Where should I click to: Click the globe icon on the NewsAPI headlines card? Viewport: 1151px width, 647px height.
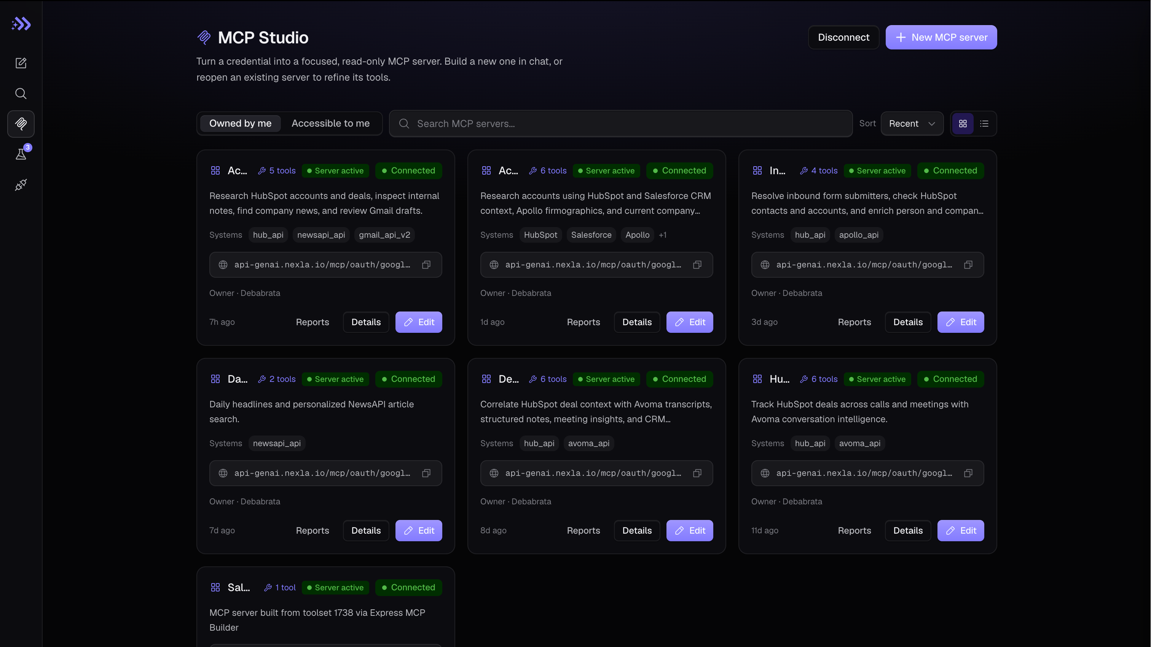223,473
